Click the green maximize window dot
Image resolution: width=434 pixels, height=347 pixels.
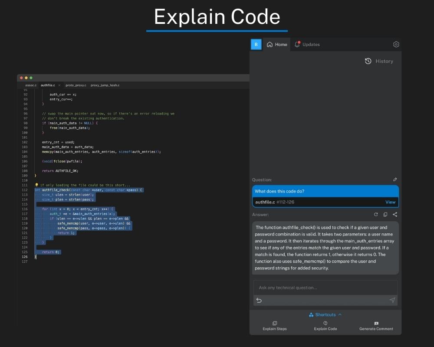point(31,78)
